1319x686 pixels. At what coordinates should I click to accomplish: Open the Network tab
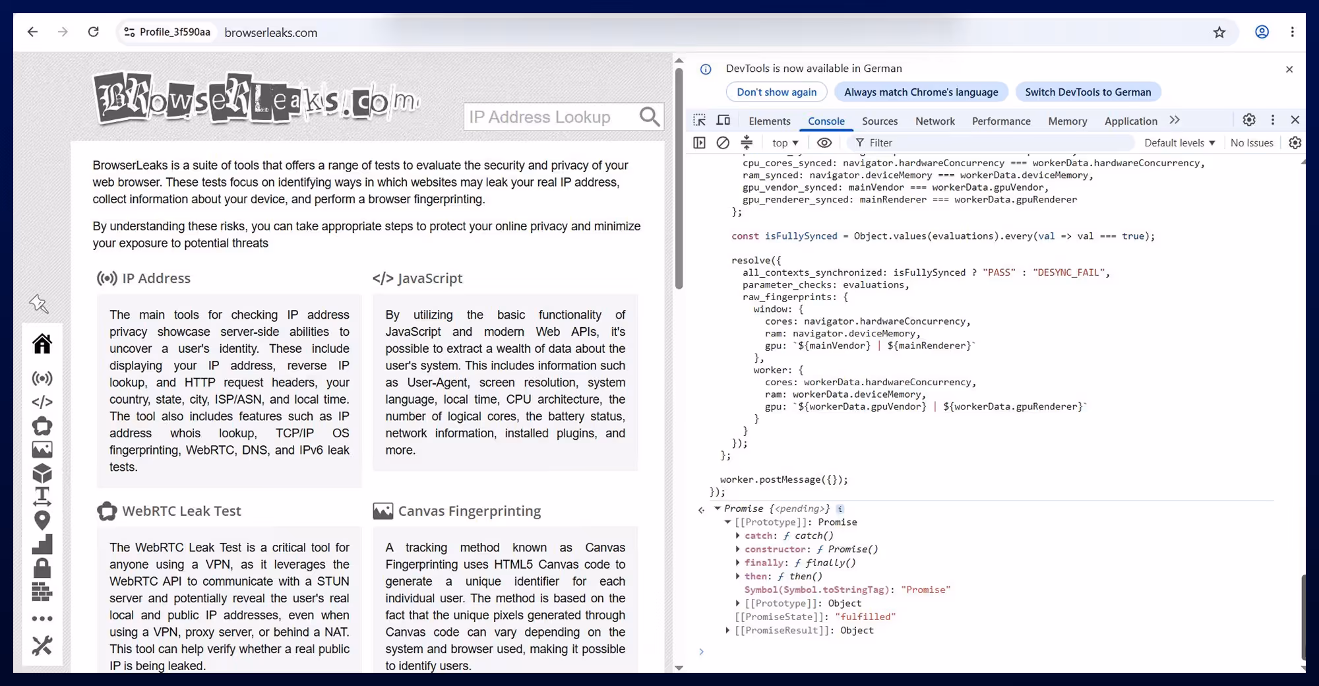[x=935, y=121]
